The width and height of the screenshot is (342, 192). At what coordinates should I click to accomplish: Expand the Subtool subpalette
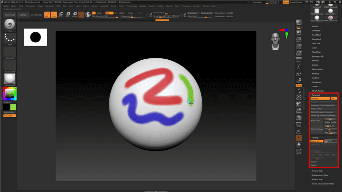pyautogui.click(x=315, y=26)
